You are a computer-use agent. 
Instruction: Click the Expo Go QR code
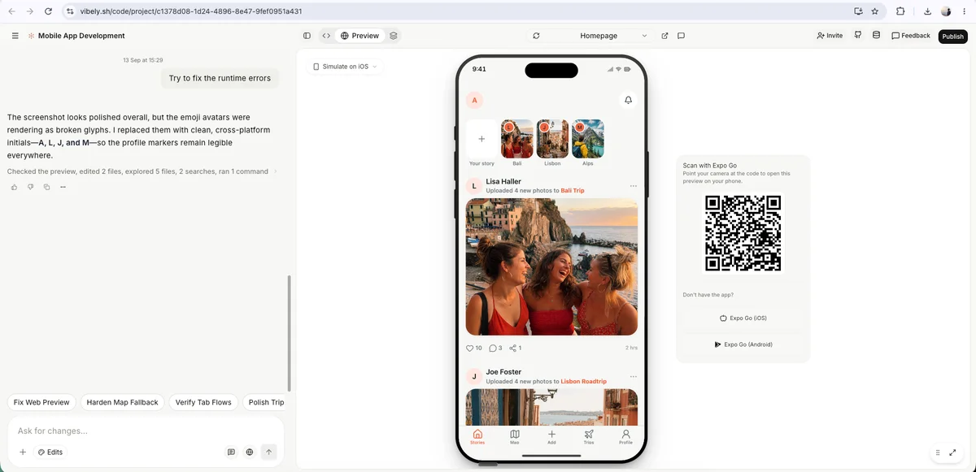coord(743,233)
